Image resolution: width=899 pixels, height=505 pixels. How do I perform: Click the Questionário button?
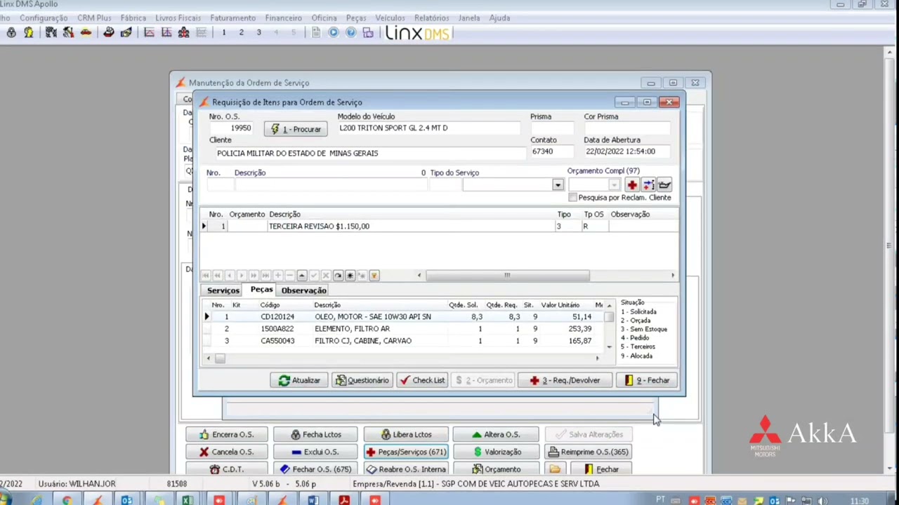[362, 380]
